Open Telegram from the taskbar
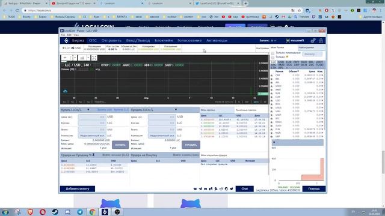Viewport: 385px width, 216px height. click(80, 212)
